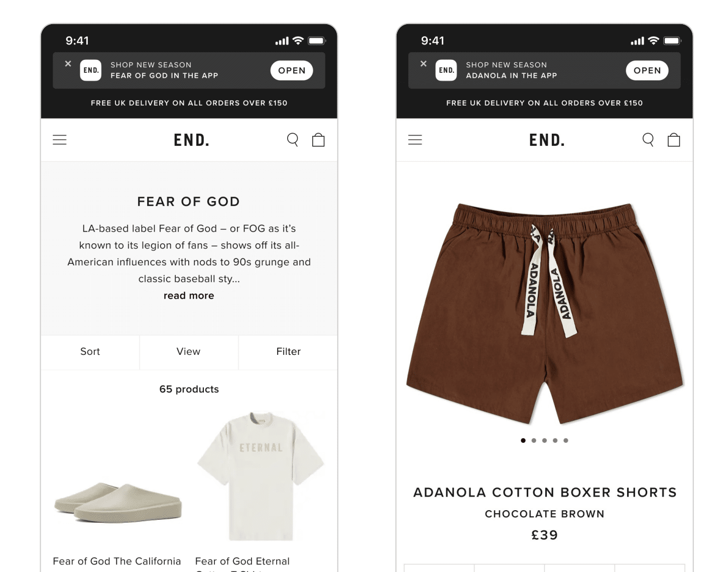The height and width of the screenshot is (572, 719).
Task: Open the View options
Action: pos(188,352)
